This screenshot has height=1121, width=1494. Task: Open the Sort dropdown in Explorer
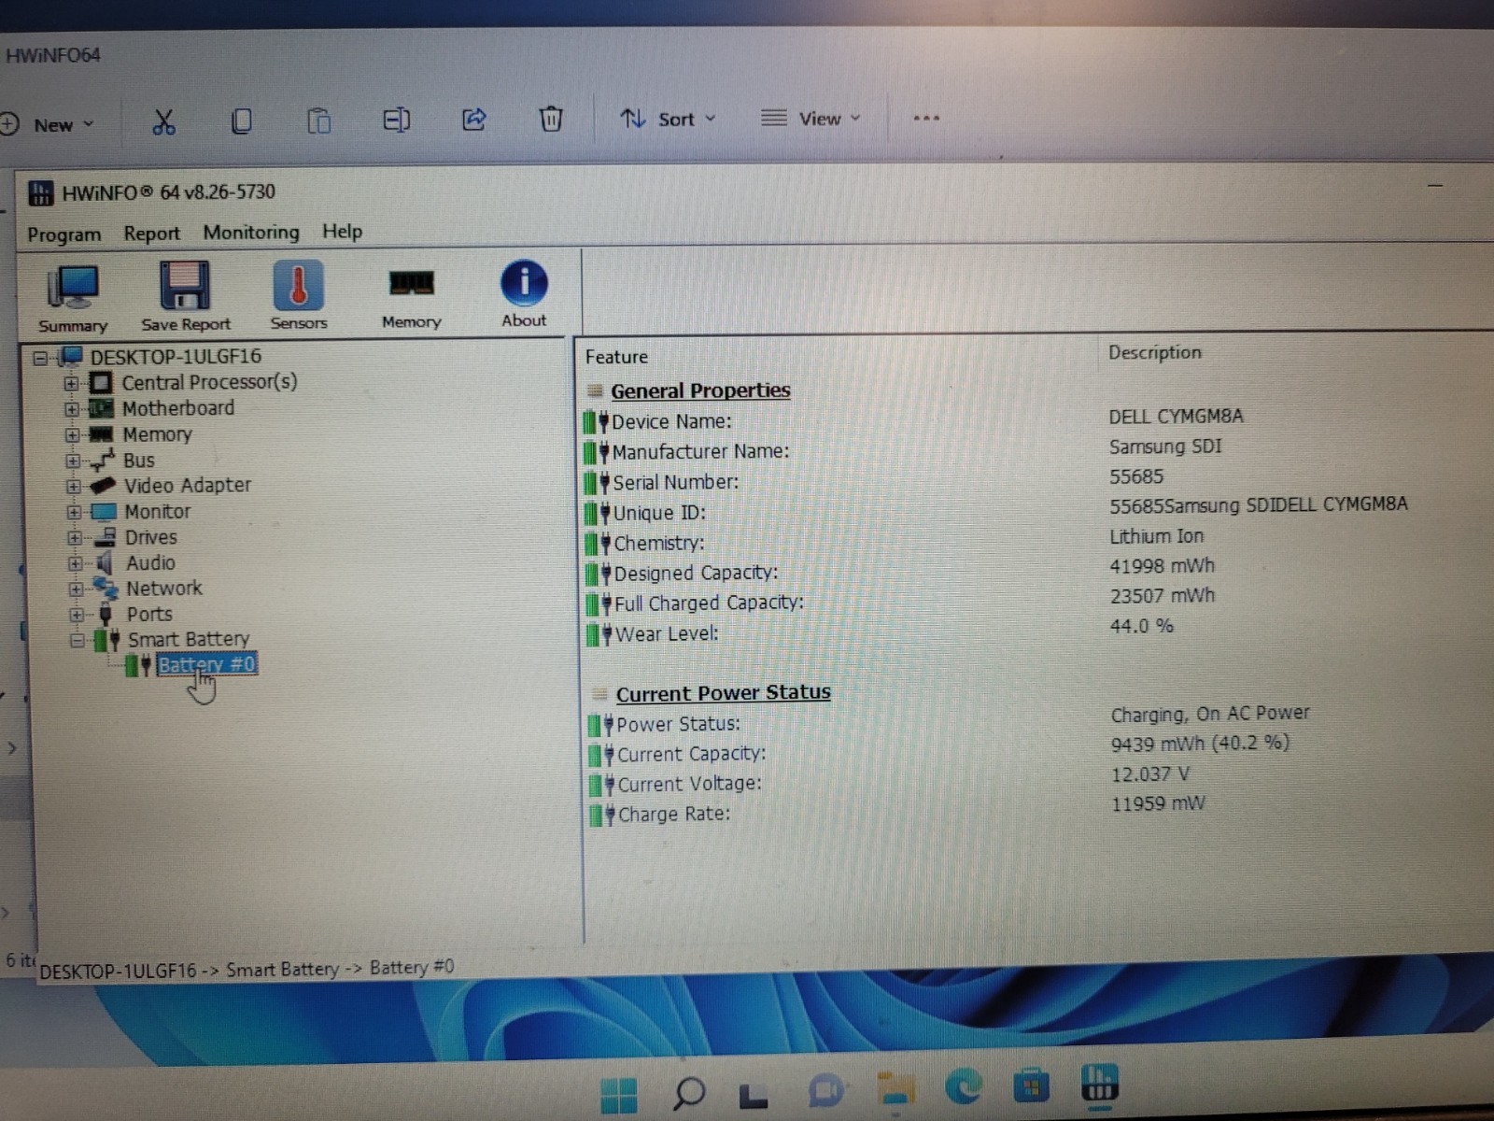click(669, 119)
